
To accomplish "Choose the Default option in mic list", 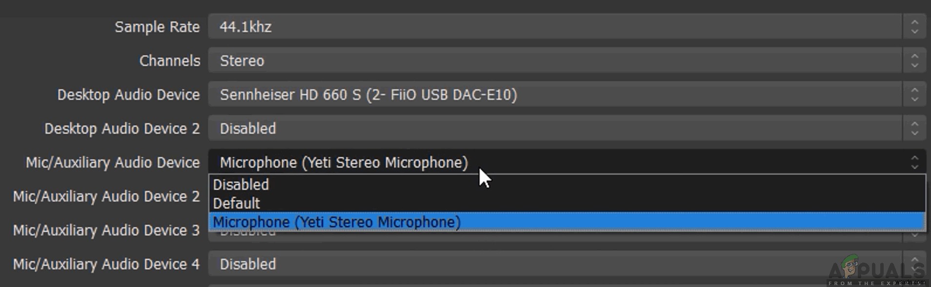I will pyautogui.click(x=237, y=203).
